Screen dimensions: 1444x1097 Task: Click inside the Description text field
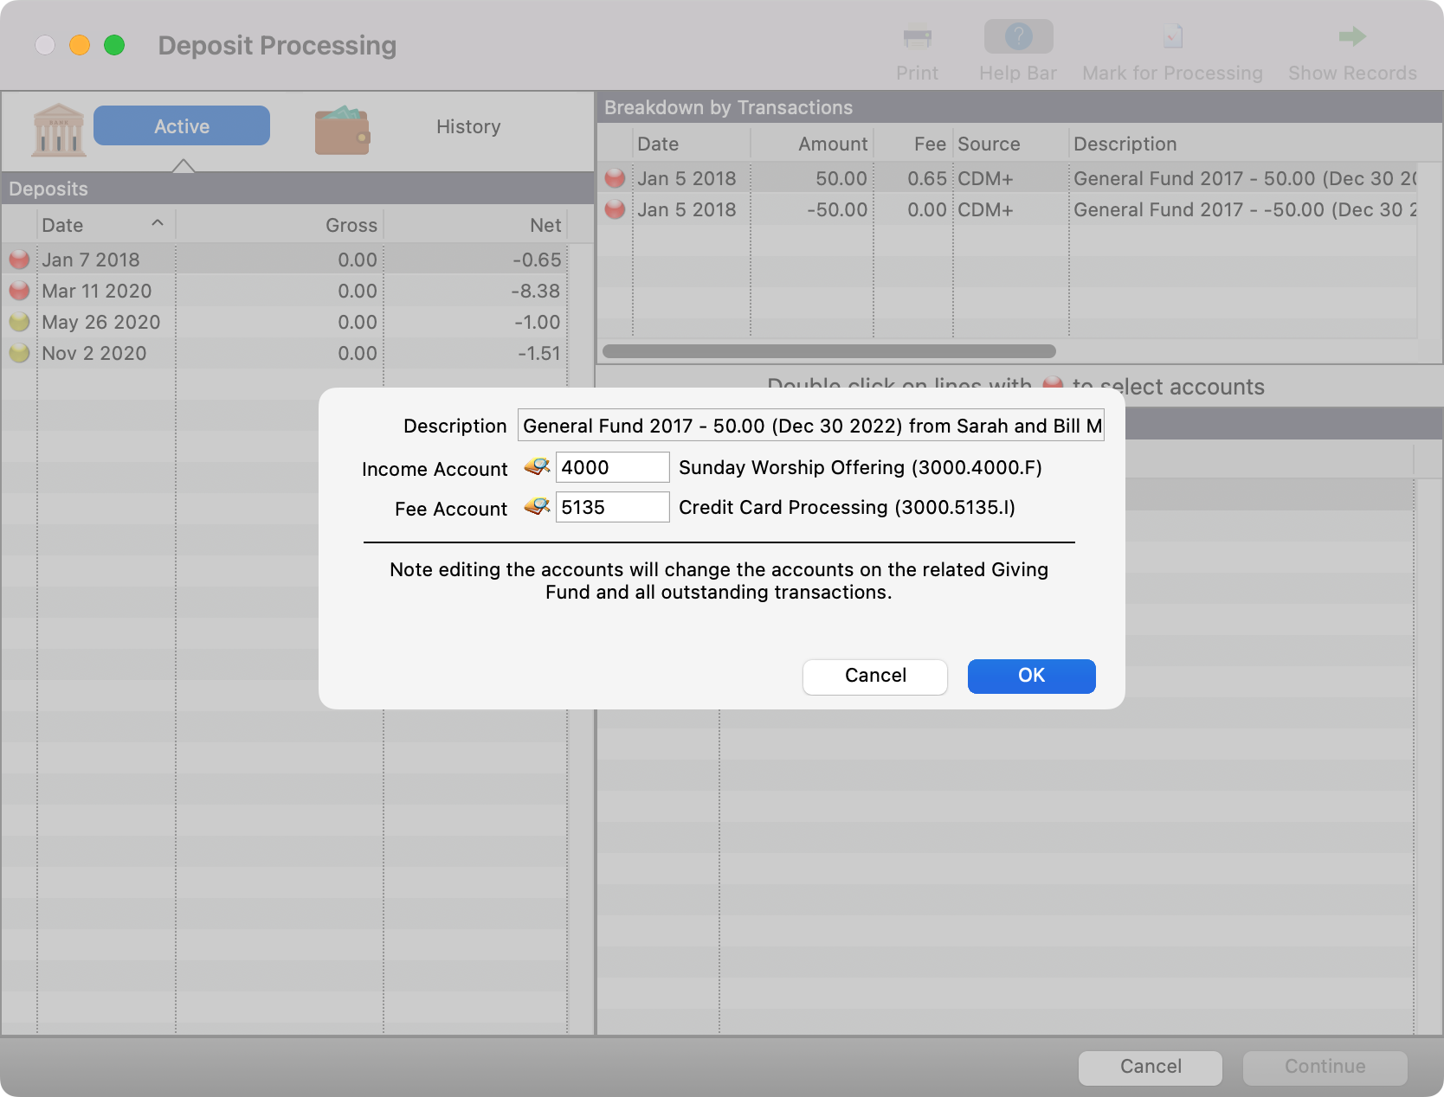pos(810,425)
